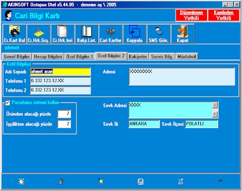Open the SMS Gön. send tool
Screen dimensions: 242x191
[x=159, y=34]
